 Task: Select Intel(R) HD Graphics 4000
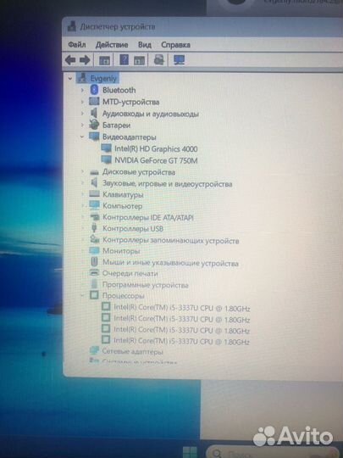click(156, 148)
